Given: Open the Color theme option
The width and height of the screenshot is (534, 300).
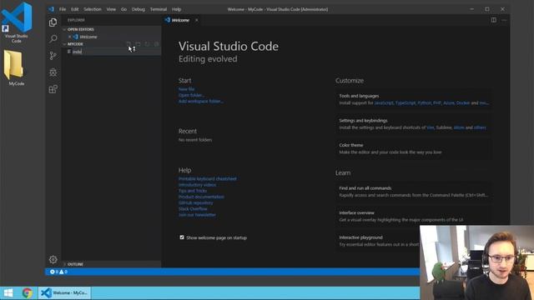Looking at the screenshot, I should pyautogui.click(x=414, y=148).
